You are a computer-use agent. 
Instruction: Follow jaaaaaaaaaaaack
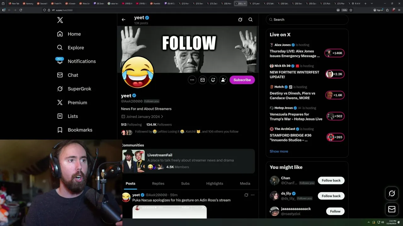point(335,211)
